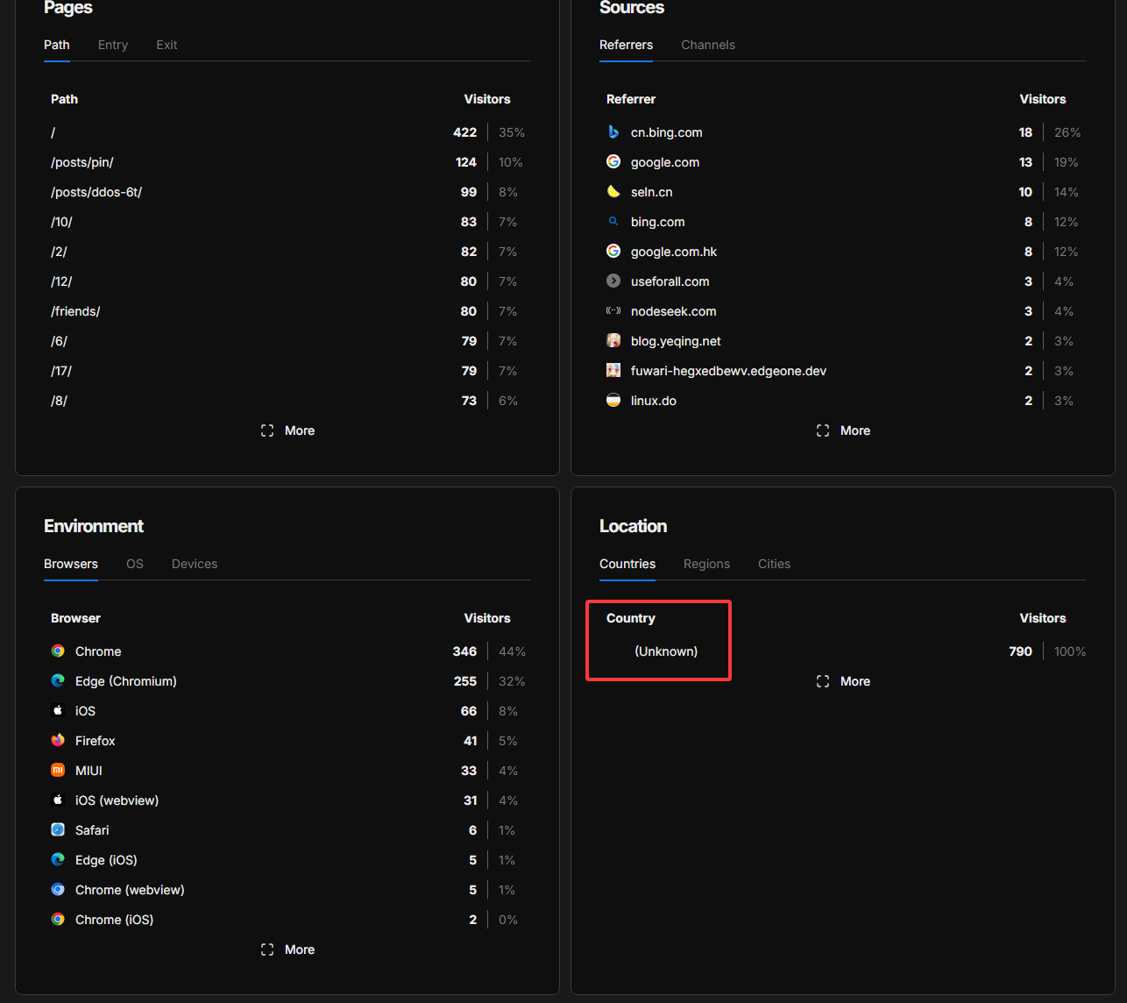Switch to the Entry pages tab
Image resolution: width=1127 pixels, height=1003 pixels.
(x=113, y=45)
